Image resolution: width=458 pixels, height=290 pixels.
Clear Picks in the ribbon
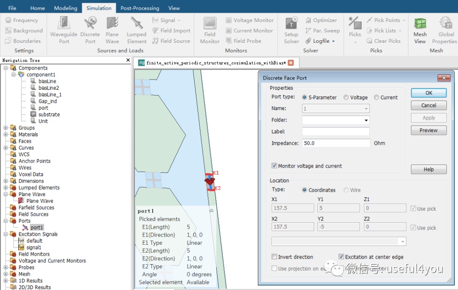point(383,41)
